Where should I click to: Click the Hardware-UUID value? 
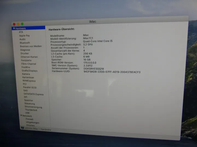coord(112,72)
